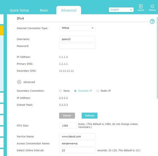Click the page vertical scrollbar
Image resolution: width=158 pixels, height=156 pixels.
coord(157,58)
